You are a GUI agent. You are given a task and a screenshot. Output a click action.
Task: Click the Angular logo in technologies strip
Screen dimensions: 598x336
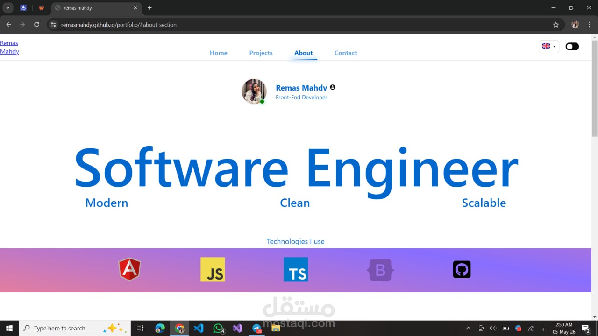point(129,269)
